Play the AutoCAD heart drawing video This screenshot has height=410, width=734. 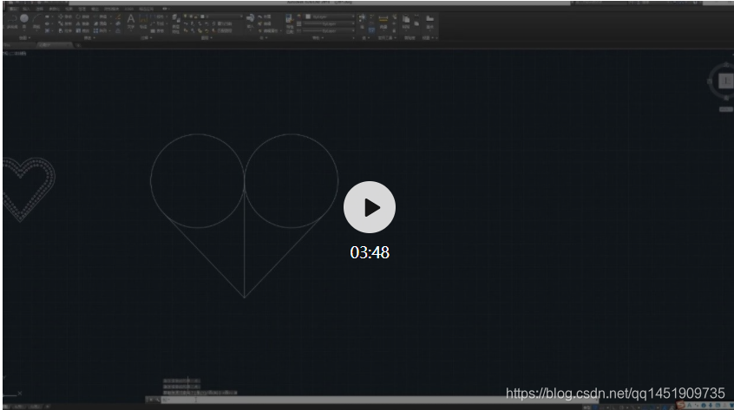click(370, 207)
